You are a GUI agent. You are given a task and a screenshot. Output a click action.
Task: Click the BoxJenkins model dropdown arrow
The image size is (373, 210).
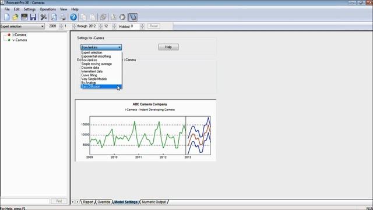click(119, 47)
